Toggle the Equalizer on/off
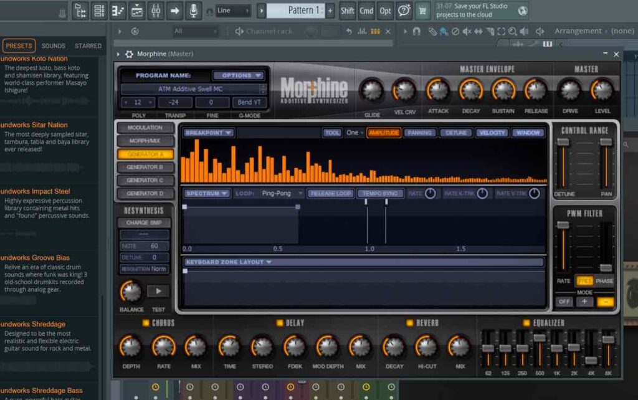The width and height of the screenshot is (638, 400). pos(526,323)
